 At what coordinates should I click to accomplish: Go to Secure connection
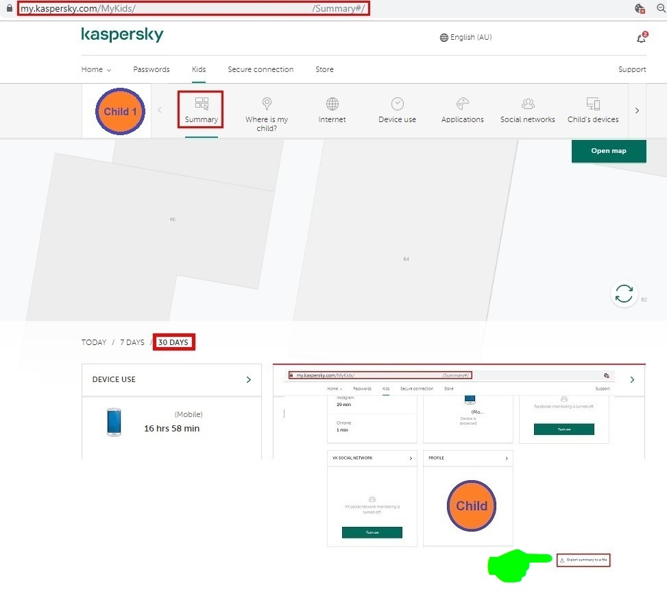[x=260, y=69]
